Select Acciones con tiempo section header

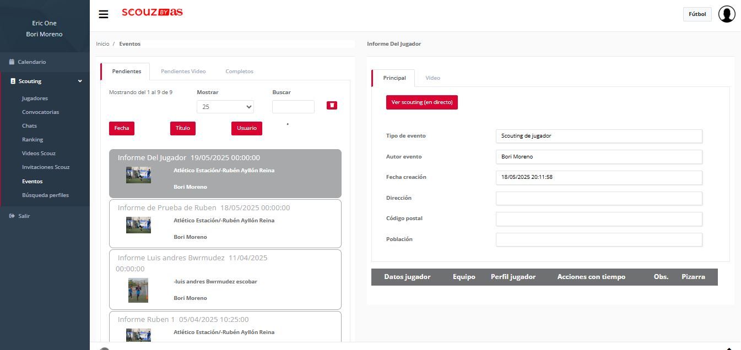point(591,277)
